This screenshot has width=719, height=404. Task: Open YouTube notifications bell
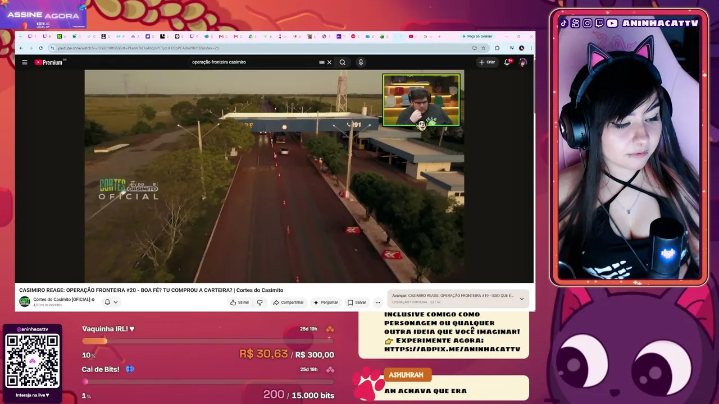[x=507, y=62]
